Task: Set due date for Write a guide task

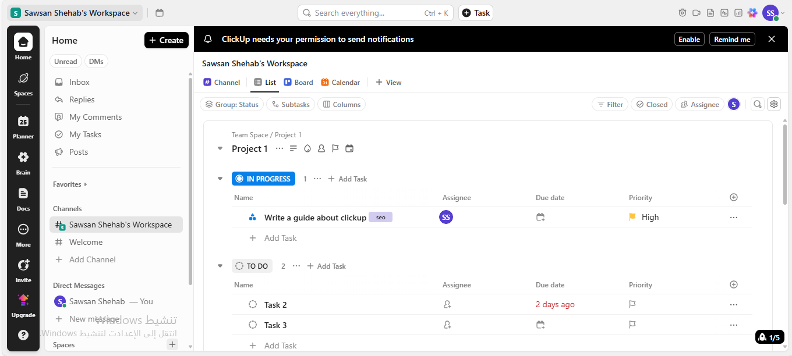Action: [540, 217]
